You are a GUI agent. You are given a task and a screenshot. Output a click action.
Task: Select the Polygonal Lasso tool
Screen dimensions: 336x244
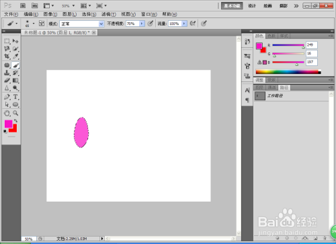click(7, 48)
